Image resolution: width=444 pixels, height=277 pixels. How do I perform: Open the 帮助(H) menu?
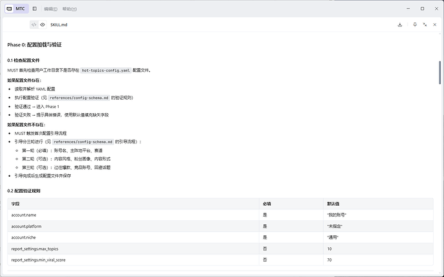69,9
